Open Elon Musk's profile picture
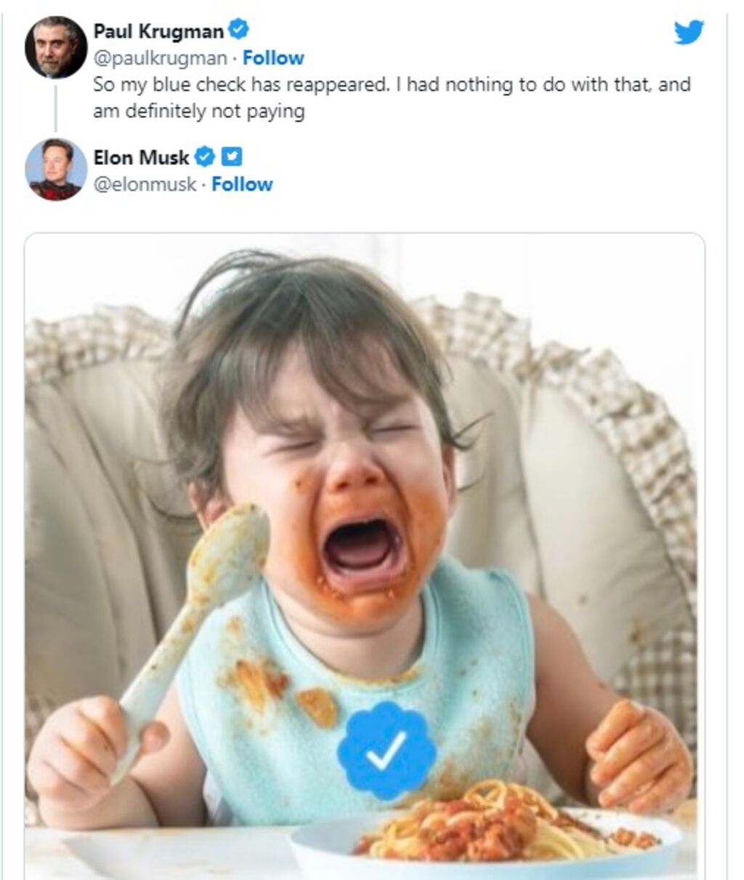This screenshot has width=744, height=880. (55, 169)
